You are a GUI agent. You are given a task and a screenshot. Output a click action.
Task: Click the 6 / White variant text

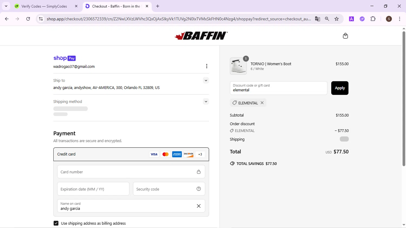point(257,69)
